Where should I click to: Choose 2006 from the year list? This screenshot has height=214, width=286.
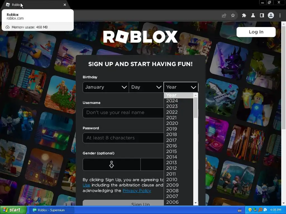(178, 202)
